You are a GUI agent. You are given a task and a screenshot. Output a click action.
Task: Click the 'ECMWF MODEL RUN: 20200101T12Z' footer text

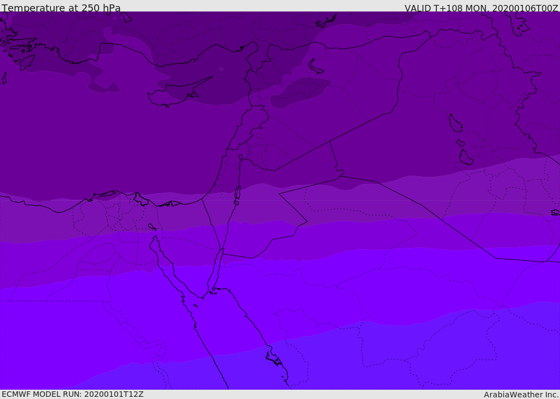[x=73, y=395]
